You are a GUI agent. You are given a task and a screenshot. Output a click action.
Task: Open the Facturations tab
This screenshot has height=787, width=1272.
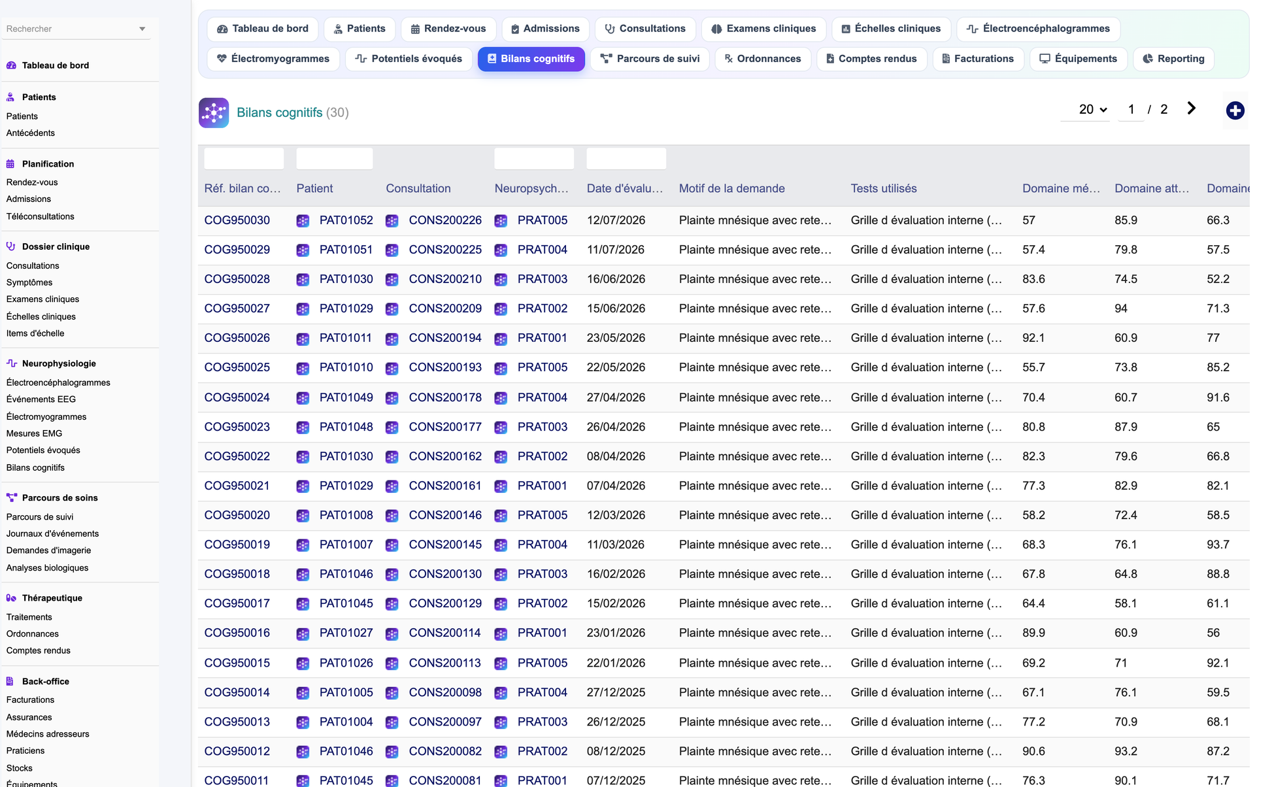(978, 59)
